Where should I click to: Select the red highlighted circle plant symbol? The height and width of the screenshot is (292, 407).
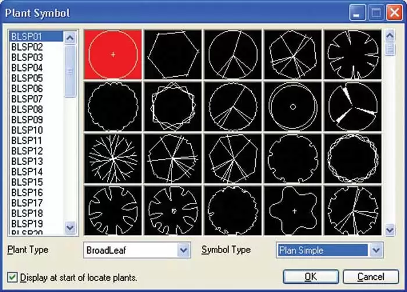(113, 54)
